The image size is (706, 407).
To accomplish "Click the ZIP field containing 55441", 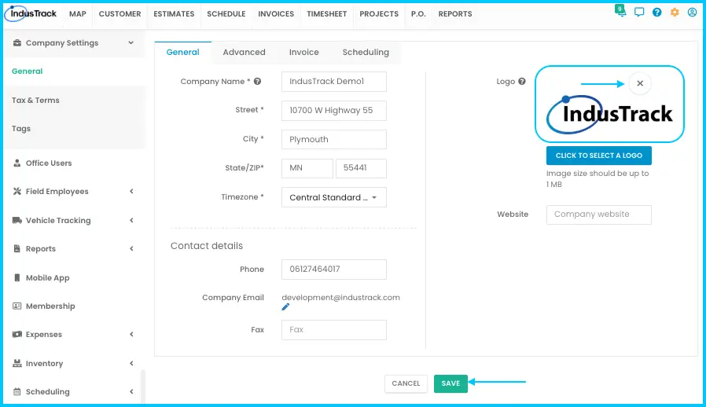I will 361,168.
